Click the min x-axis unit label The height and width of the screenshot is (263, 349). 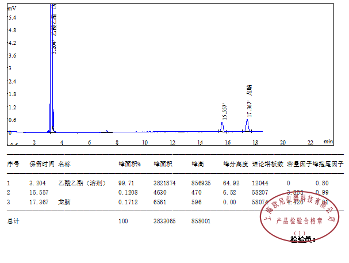pos(328,141)
